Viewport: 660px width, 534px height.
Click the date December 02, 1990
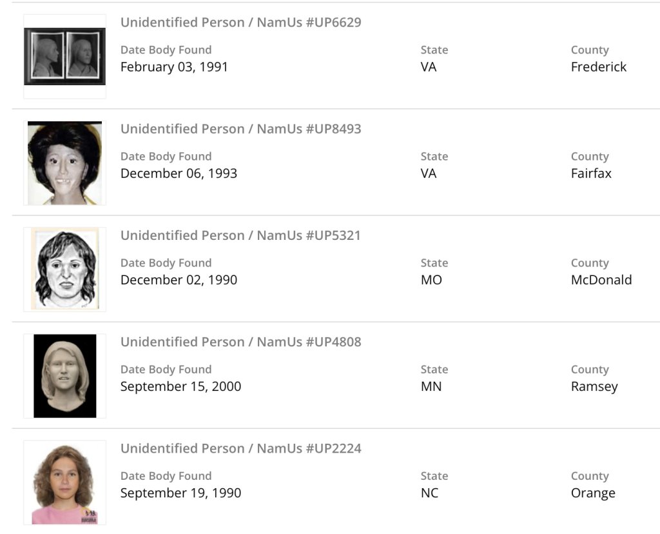point(179,280)
